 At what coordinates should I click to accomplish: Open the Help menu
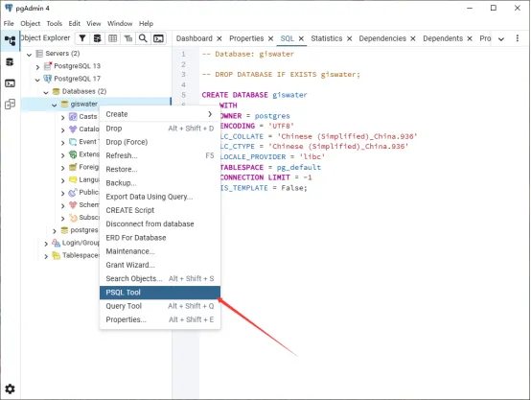click(146, 23)
